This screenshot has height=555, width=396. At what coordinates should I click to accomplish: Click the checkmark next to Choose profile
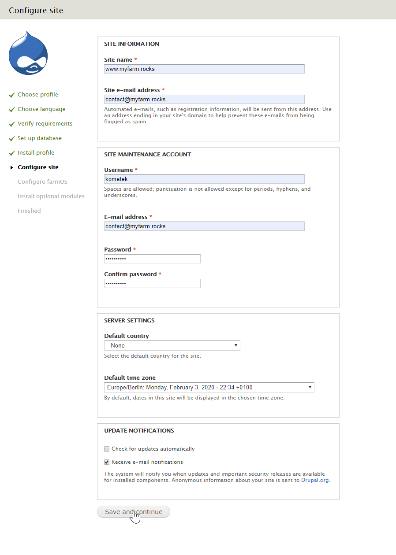coord(12,95)
